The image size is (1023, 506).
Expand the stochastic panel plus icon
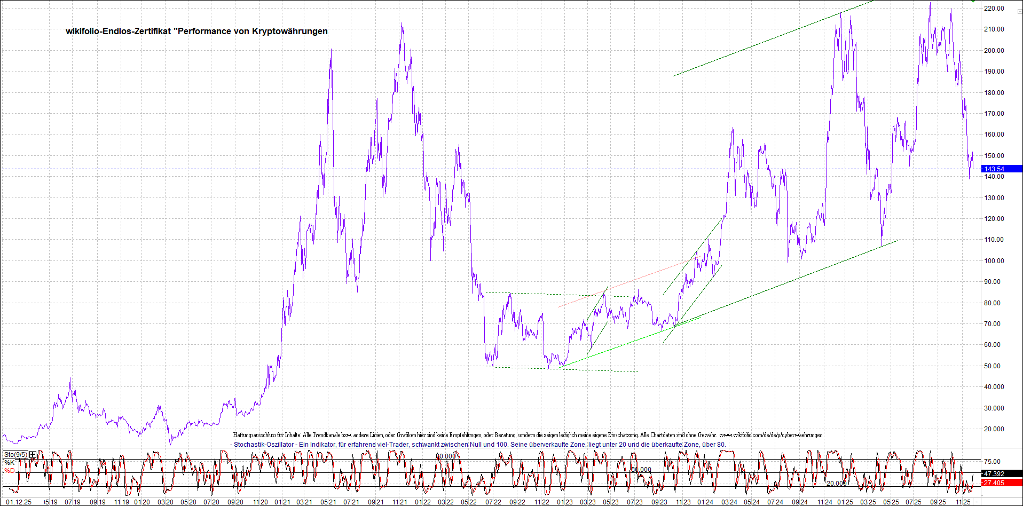(33, 455)
